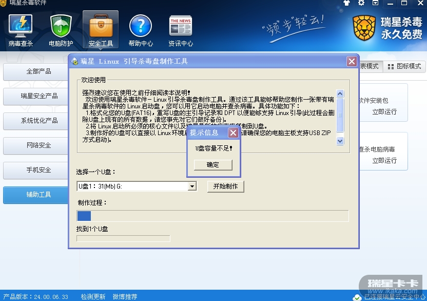Viewport: 427px width, 301px height.
Task: Minimize the Rising antivirus main window
Action: tap(390, 3)
